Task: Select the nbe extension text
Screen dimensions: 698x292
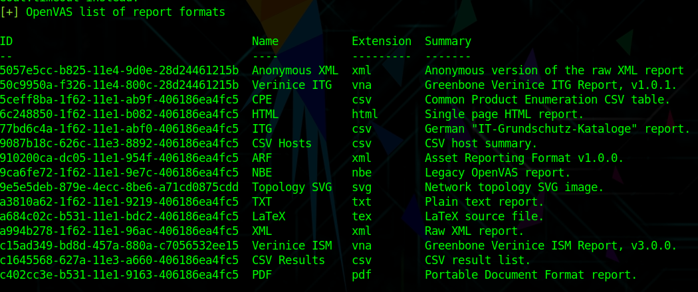Action: click(x=362, y=173)
